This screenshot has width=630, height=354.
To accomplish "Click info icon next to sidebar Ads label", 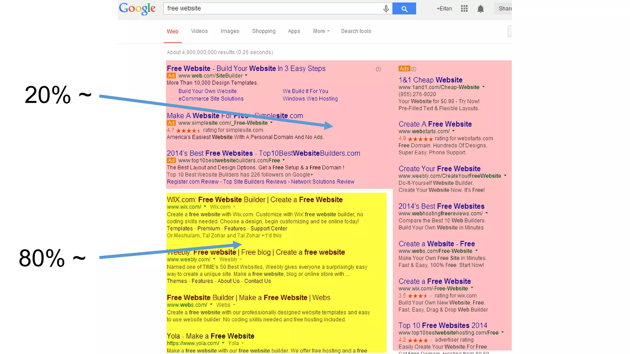I will (414, 69).
